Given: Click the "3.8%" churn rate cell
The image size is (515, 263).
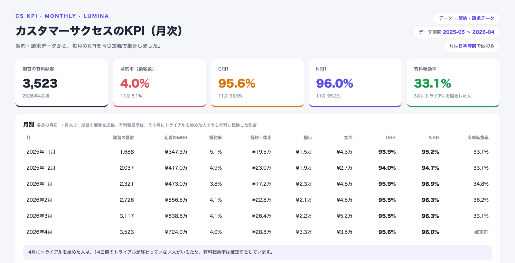Looking at the screenshot, I should pyautogui.click(x=216, y=184).
